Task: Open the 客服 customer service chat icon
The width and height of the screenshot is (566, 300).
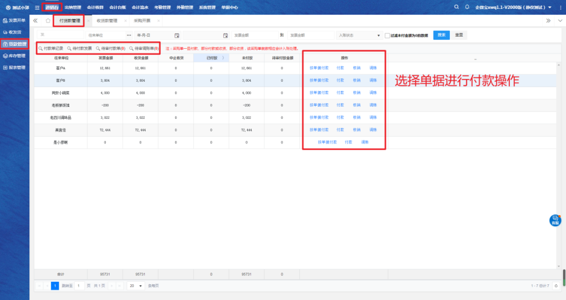Action: 555,220
